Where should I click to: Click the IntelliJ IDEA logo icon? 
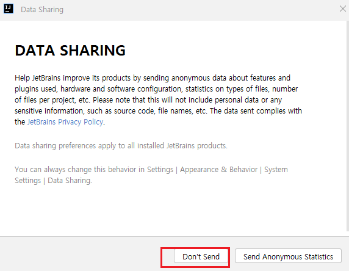[9, 9]
